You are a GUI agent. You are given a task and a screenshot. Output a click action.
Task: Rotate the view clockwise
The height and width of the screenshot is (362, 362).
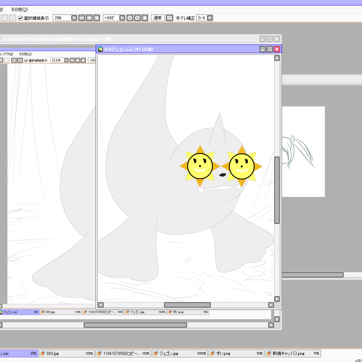click(x=138, y=18)
